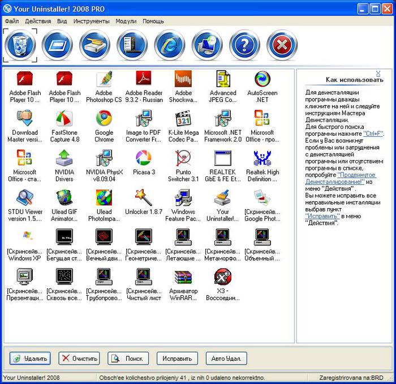Select Презентация screensaver entry

[25, 285]
